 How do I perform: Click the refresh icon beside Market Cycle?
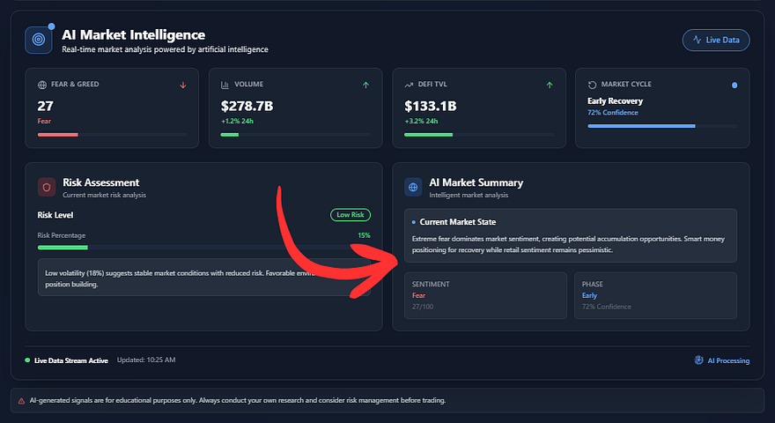pyautogui.click(x=592, y=85)
